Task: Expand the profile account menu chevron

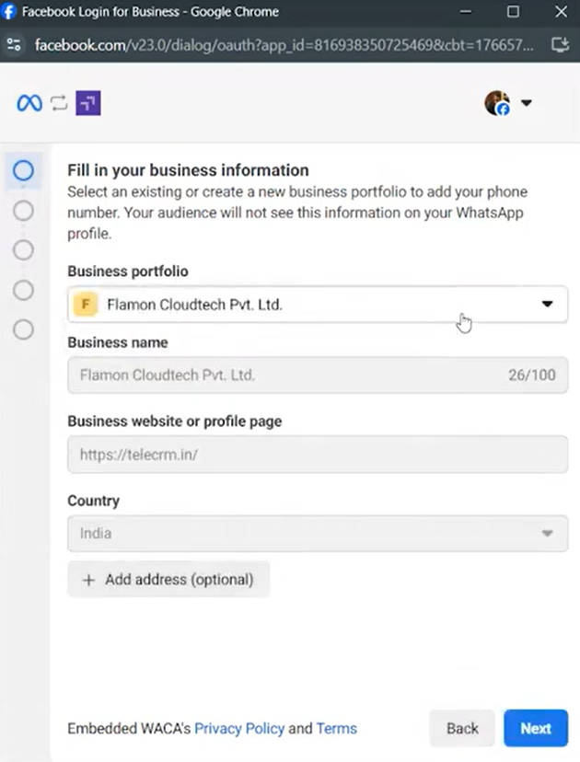Action: pos(526,103)
